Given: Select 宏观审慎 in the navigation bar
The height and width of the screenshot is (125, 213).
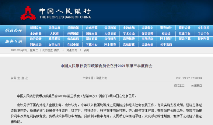Looking at the screenshot, I should click(92, 28).
